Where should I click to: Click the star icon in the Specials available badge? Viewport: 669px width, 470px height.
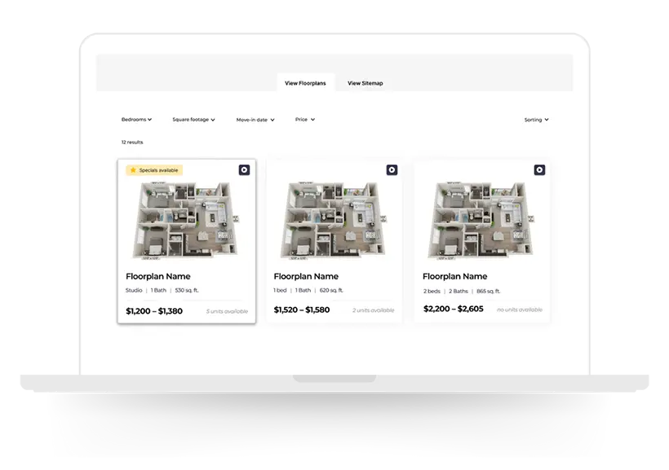(x=133, y=170)
